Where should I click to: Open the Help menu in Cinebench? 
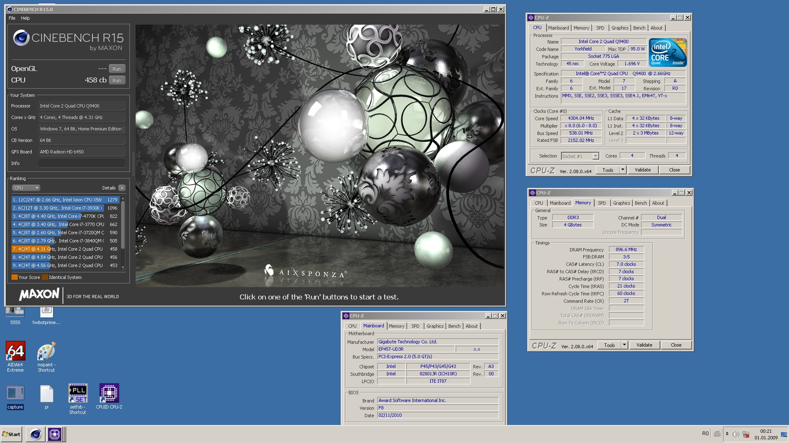25,18
